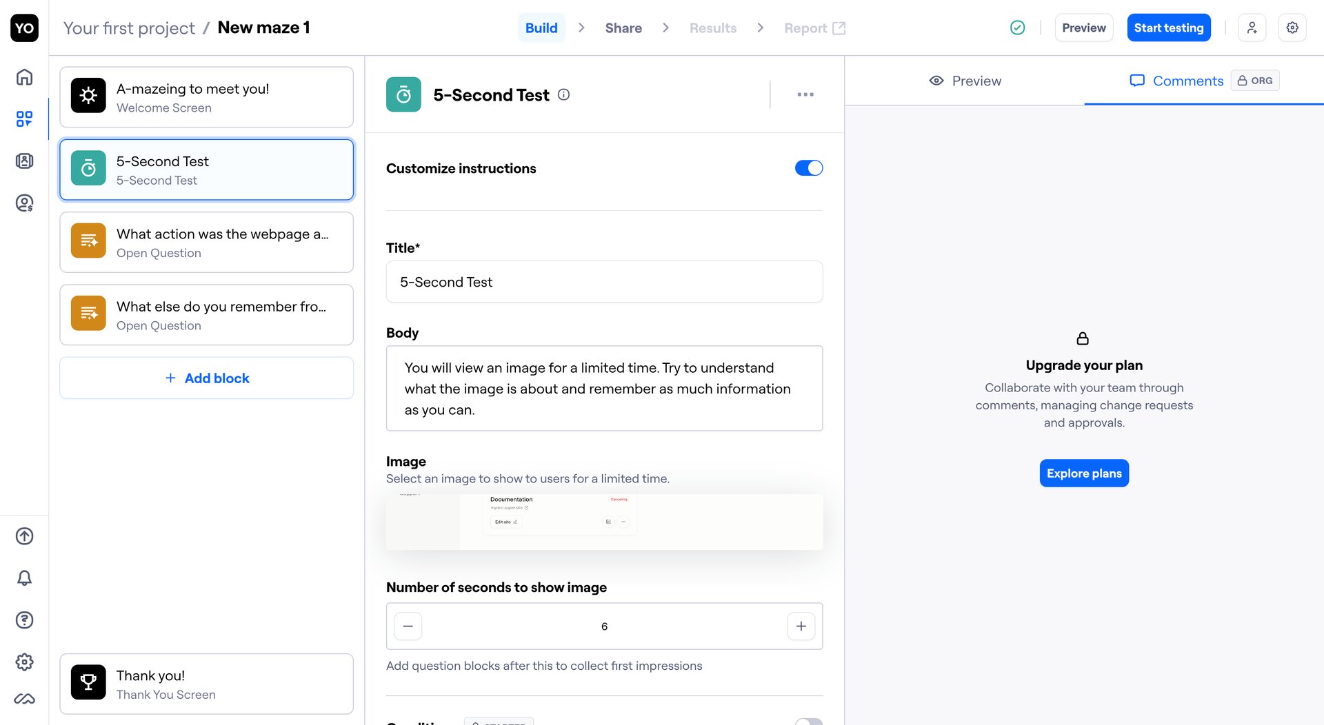Image resolution: width=1324 pixels, height=725 pixels.
Task: Click the Maze logo at the sidebar bottom
Action: pyautogui.click(x=24, y=698)
